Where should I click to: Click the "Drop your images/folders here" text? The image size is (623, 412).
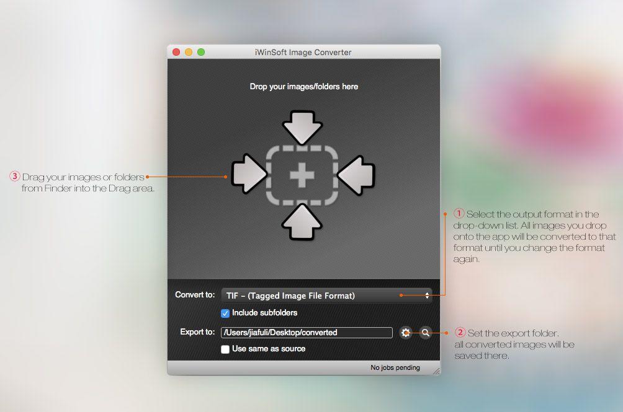pyautogui.click(x=303, y=87)
